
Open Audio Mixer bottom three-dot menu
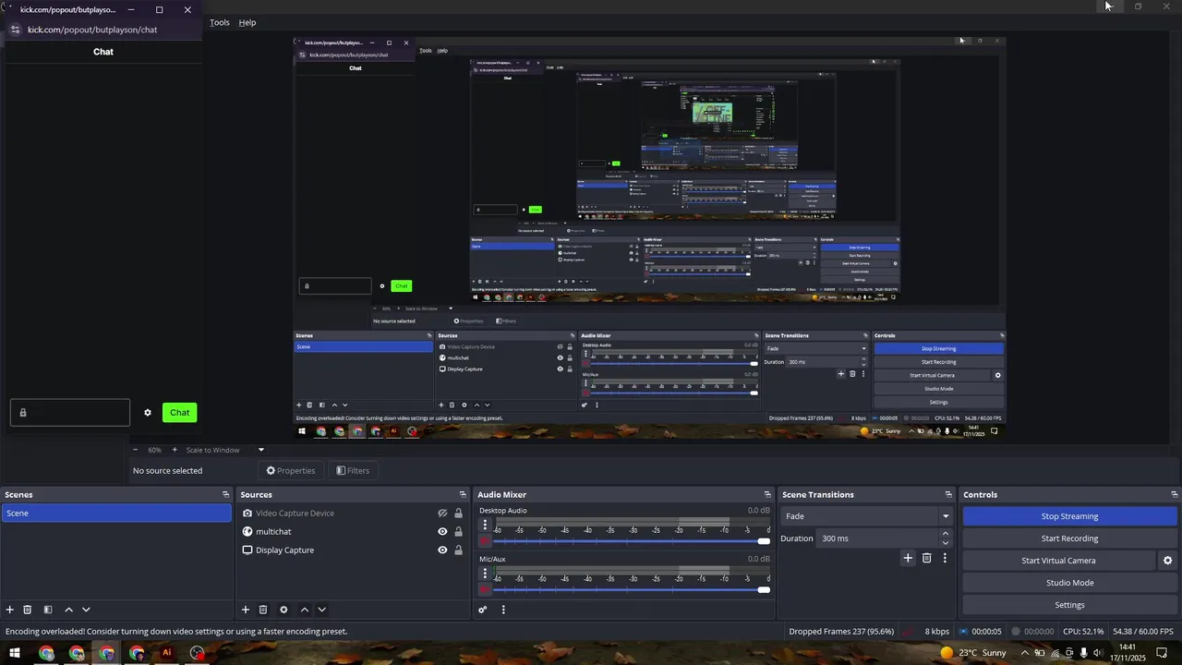[x=503, y=610]
